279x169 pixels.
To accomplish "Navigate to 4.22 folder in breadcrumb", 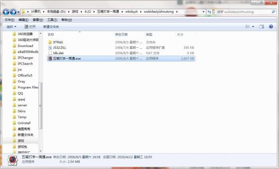I will click(88, 12).
